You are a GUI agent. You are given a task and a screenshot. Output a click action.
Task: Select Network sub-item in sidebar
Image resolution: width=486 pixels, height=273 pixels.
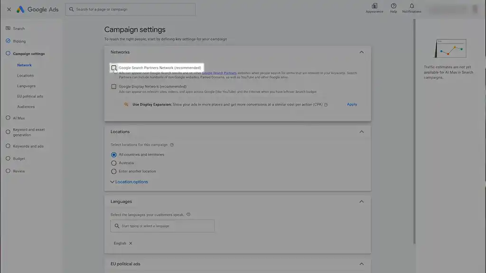click(x=25, y=65)
